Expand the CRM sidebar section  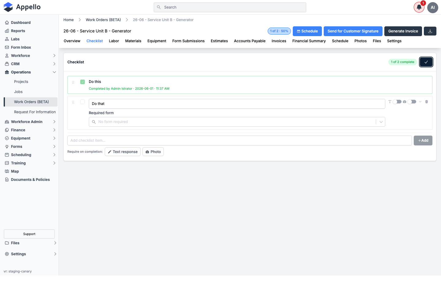54,64
